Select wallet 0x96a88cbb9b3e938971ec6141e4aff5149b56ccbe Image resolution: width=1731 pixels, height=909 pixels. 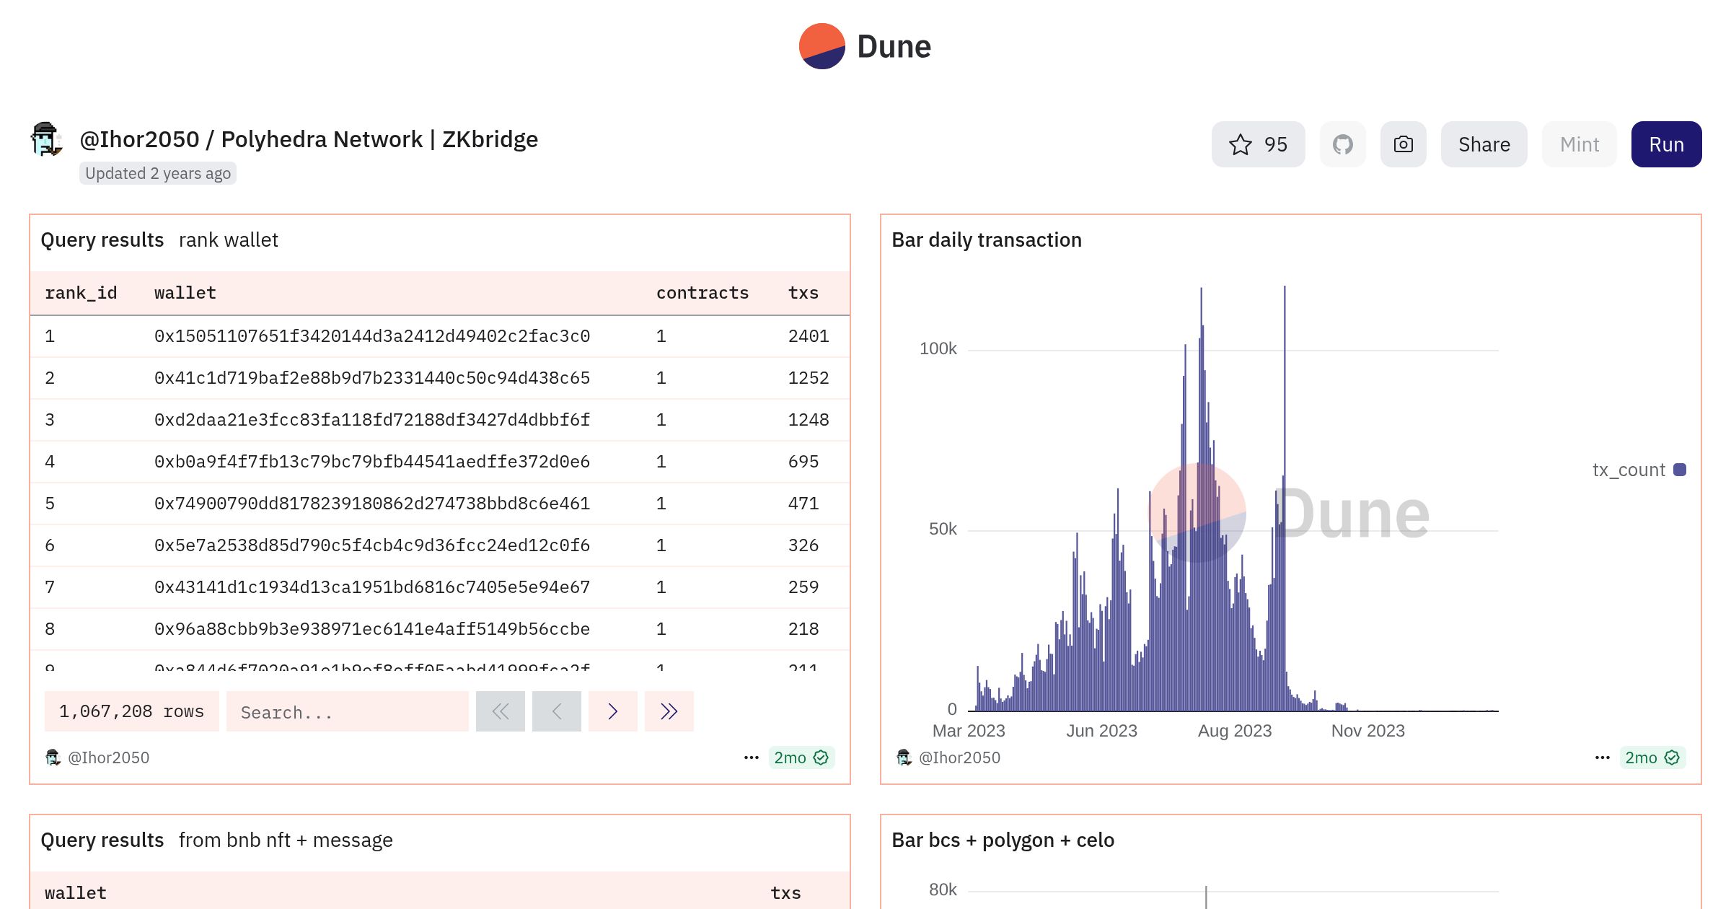(x=372, y=629)
